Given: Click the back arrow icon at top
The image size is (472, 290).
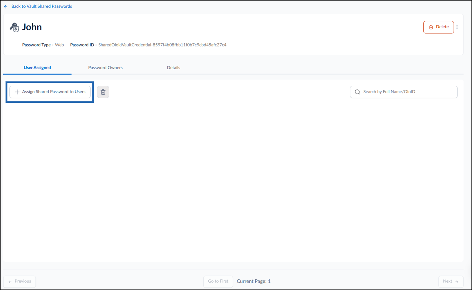Looking at the screenshot, I should (6, 7).
